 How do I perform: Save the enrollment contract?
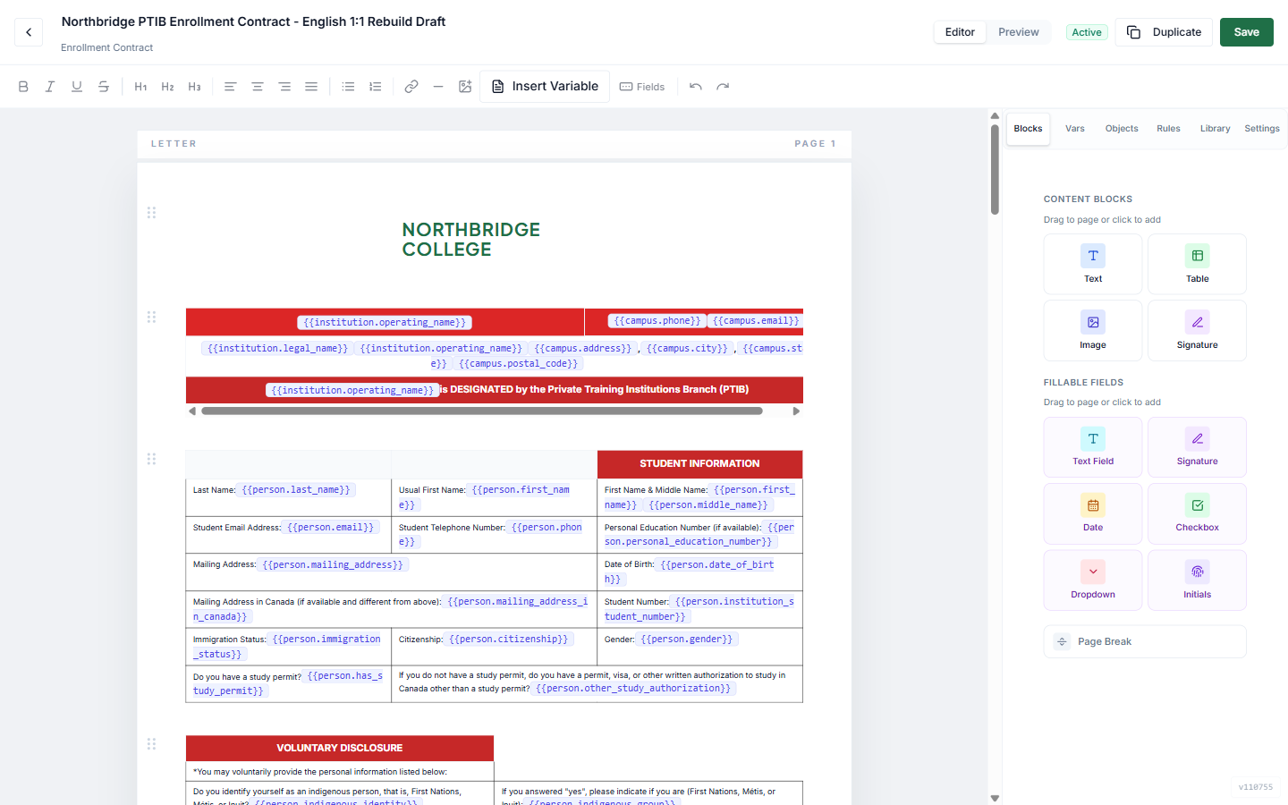click(x=1247, y=32)
